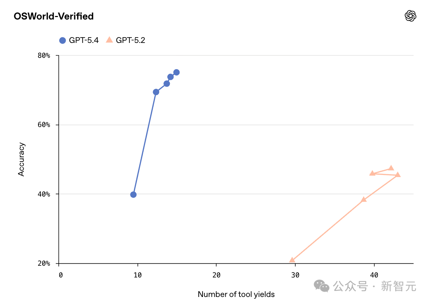This screenshot has height=303, width=430.
Task: Click the 新智元 watermark text
Action: pos(398,286)
